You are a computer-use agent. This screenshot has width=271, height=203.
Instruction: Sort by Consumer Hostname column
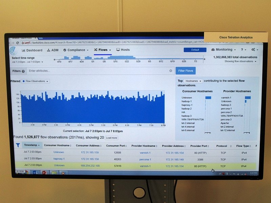(x=58, y=145)
